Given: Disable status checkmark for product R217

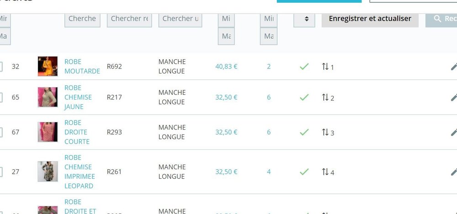Looking at the screenshot, I should click(x=304, y=97).
